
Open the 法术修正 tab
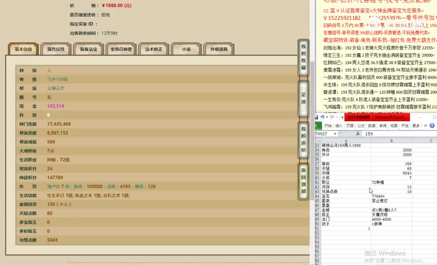pos(153,49)
